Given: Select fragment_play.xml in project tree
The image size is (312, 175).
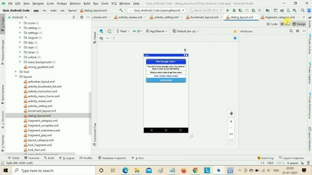Looking at the screenshot, I should pyautogui.click(x=40, y=135).
